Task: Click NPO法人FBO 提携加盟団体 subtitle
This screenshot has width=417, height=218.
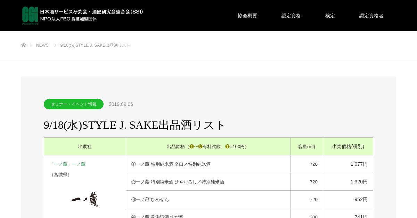Action: click(68, 19)
